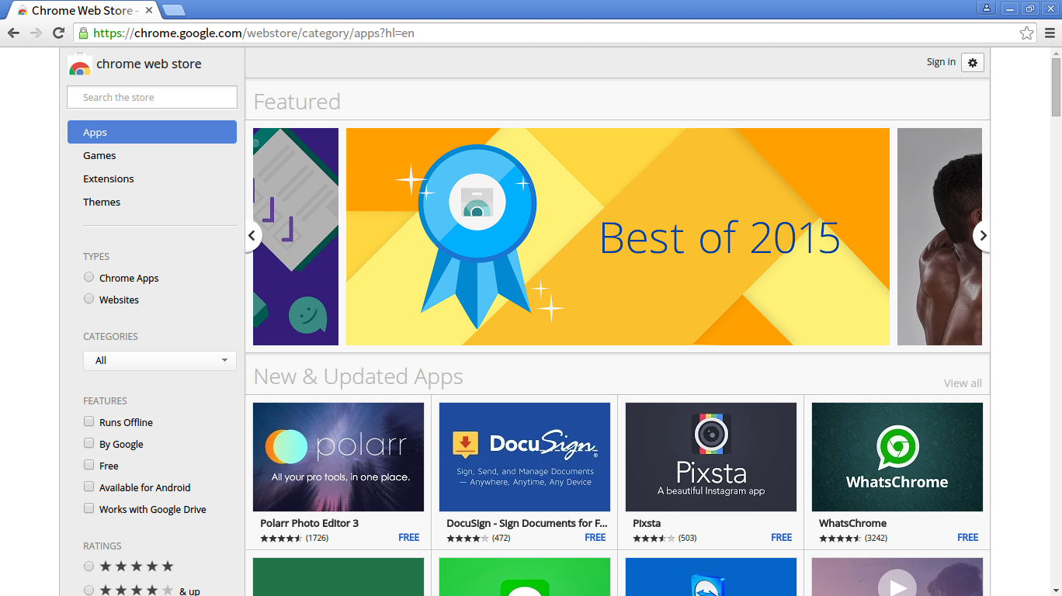Viewport: 1062px width, 596px height.
Task: Open the Categories dropdown set to All
Action: pos(160,360)
